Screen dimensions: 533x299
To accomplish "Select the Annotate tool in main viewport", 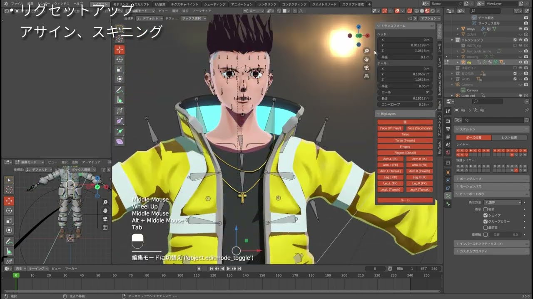I will click(120, 90).
